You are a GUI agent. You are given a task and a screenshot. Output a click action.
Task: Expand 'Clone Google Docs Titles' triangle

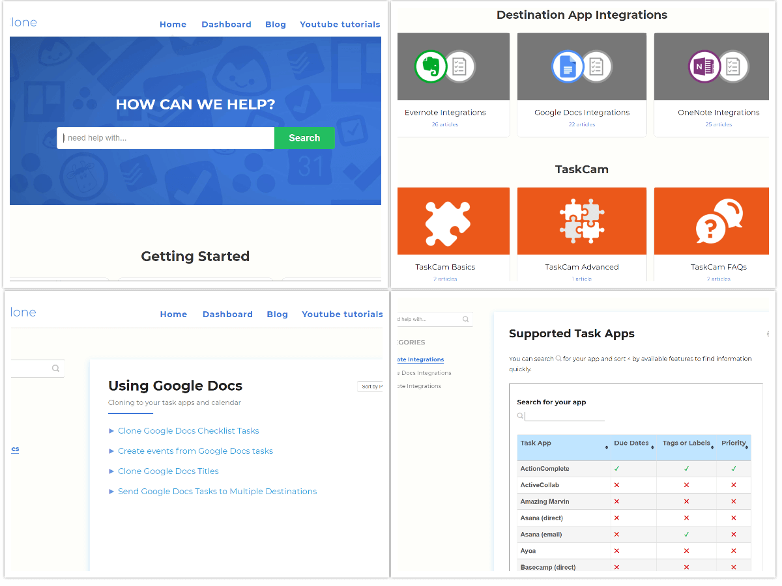coord(111,471)
